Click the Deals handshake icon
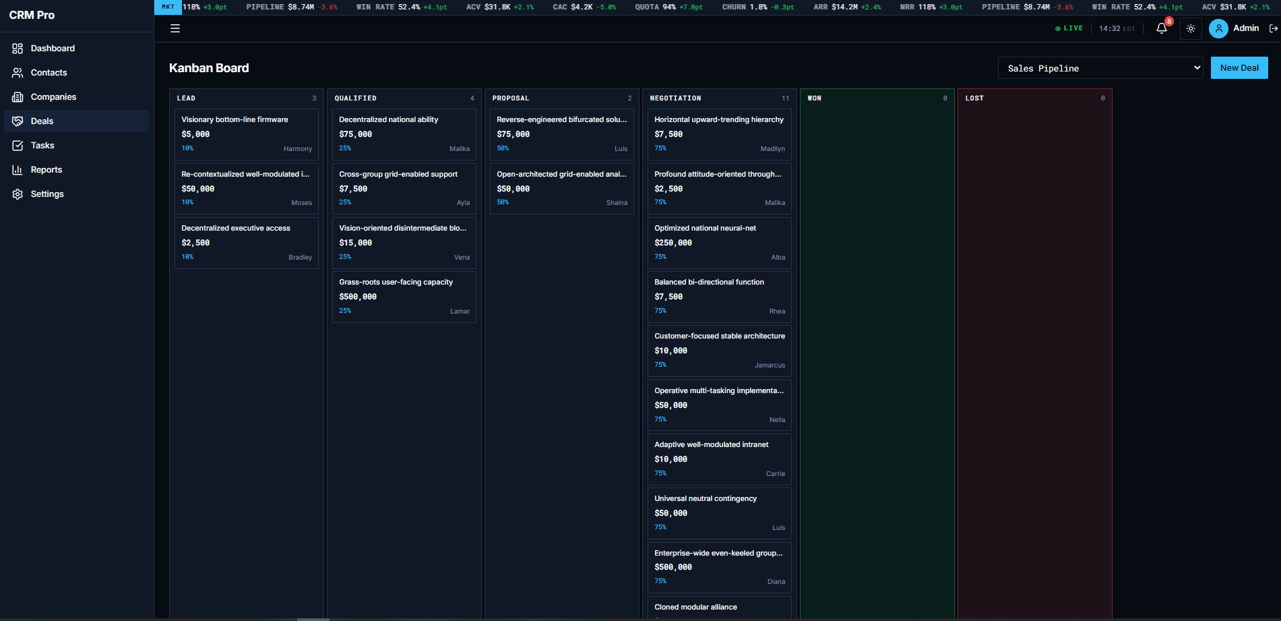 pyautogui.click(x=18, y=121)
